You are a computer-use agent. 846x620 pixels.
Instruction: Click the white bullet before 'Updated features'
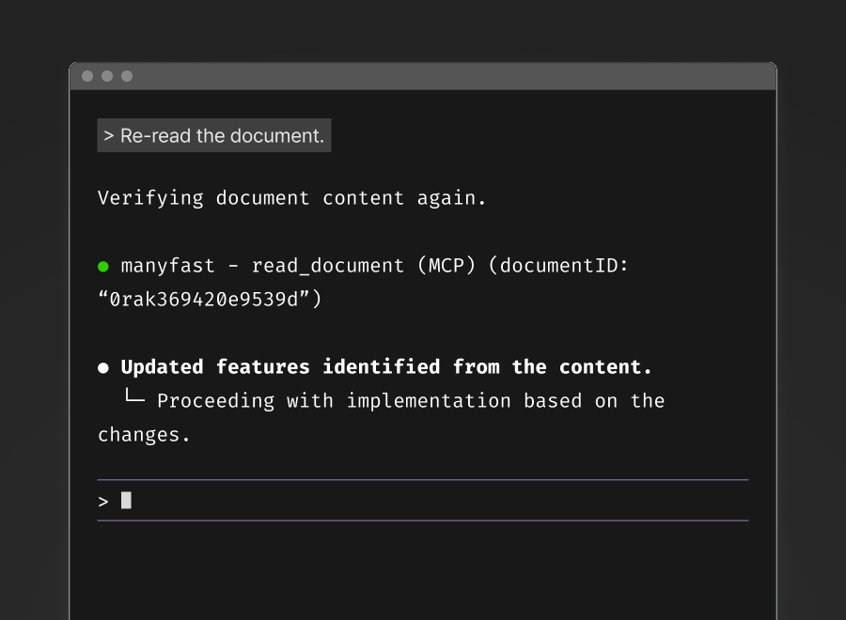pos(103,368)
